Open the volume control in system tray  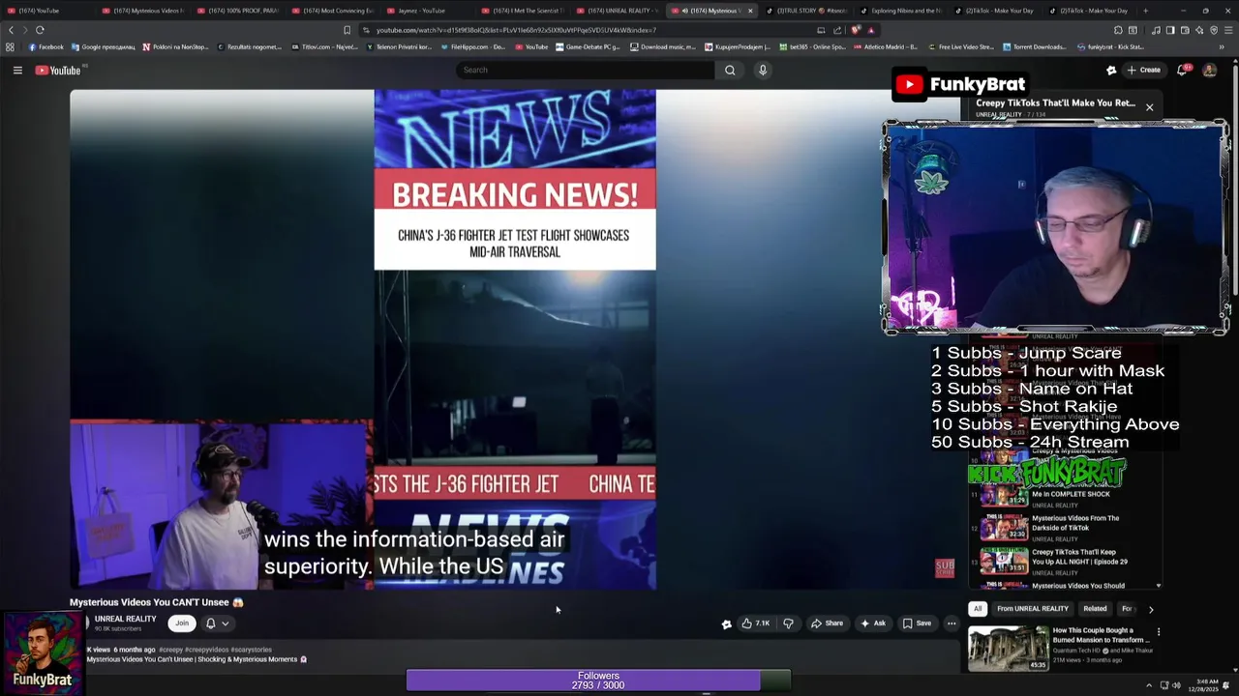1176,684
